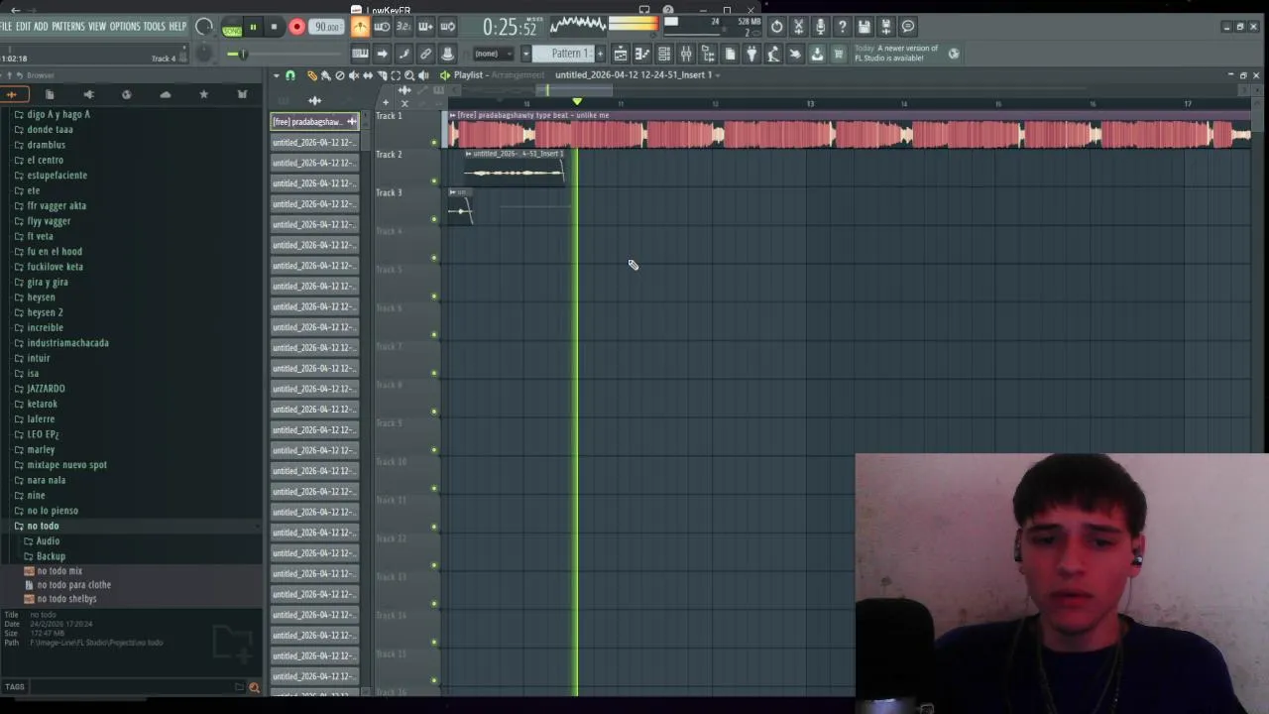Toggle step editing mode icon
Viewport: 1269px width, 714px height.
point(404,54)
